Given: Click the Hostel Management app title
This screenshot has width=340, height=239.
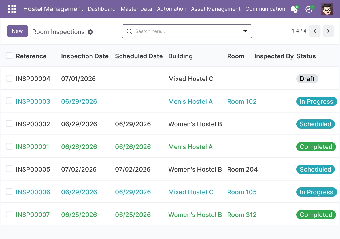Looking at the screenshot, I should 53,9.
